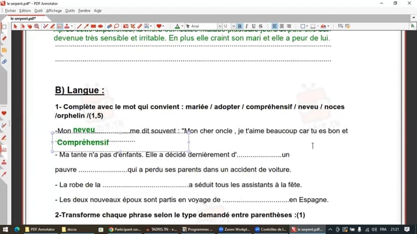Image resolution: width=417 pixels, height=234 pixels.
Task: Open the sidebar paperclip attachments icon
Action: (5, 62)
